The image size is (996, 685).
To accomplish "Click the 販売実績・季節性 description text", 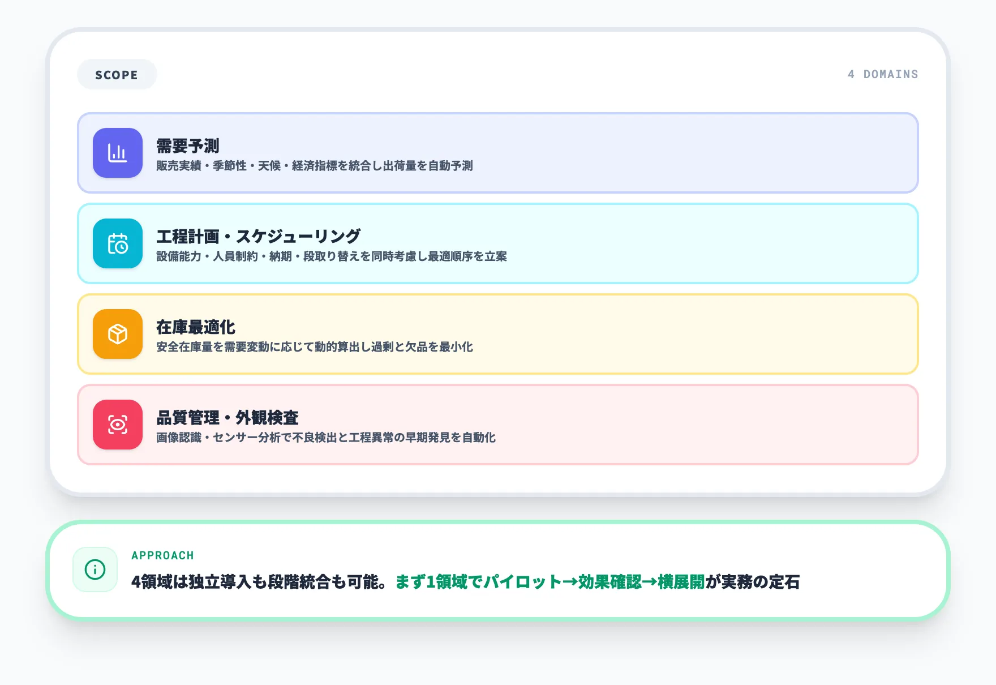I will coord(314,166).
